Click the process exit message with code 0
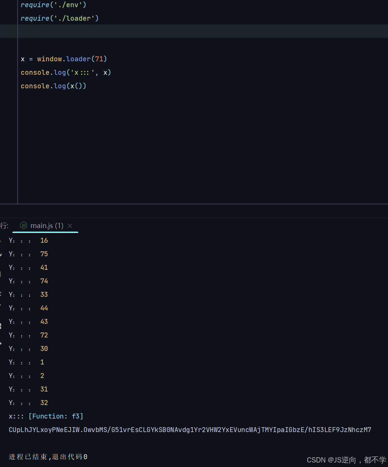The width and height of the screenshot is (388, 467). (x=48, y=457)
